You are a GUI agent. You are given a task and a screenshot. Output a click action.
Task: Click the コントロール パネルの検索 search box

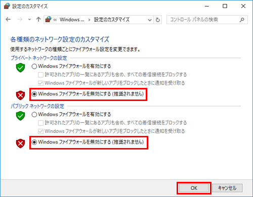(x=207, y=20)
